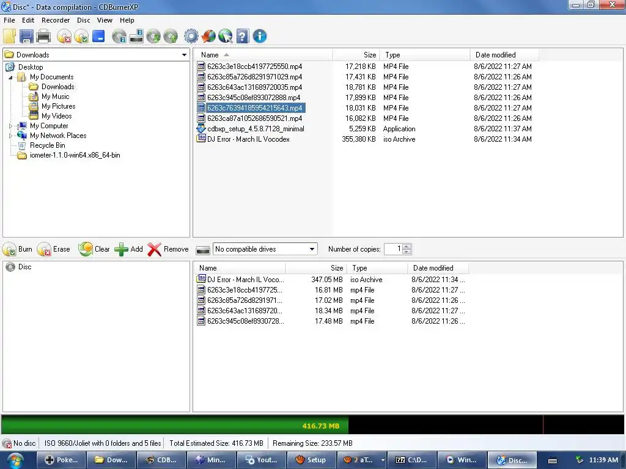Click the Erase button
Image resolution: width=626 pixels, height=469 pixels.
point(54,249)
